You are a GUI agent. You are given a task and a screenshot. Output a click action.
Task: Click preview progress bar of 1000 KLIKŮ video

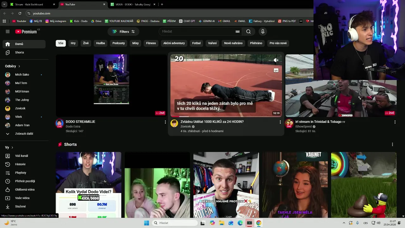226,117
